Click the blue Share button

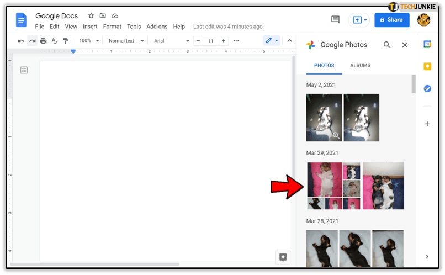pos(391,20)
